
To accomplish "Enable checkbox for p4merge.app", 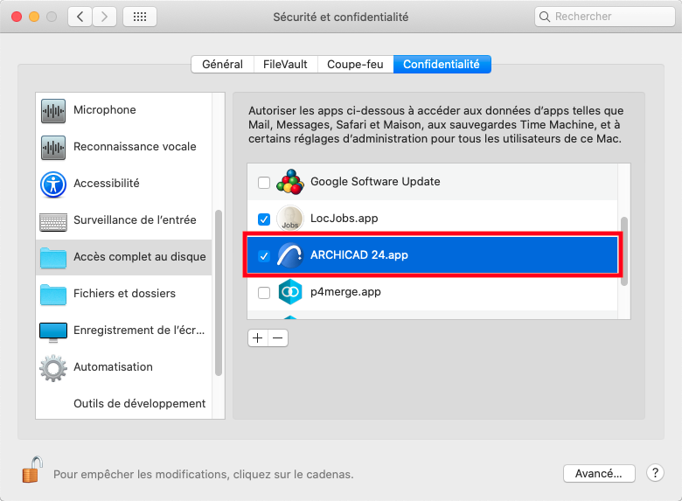I will coord(264,293).
